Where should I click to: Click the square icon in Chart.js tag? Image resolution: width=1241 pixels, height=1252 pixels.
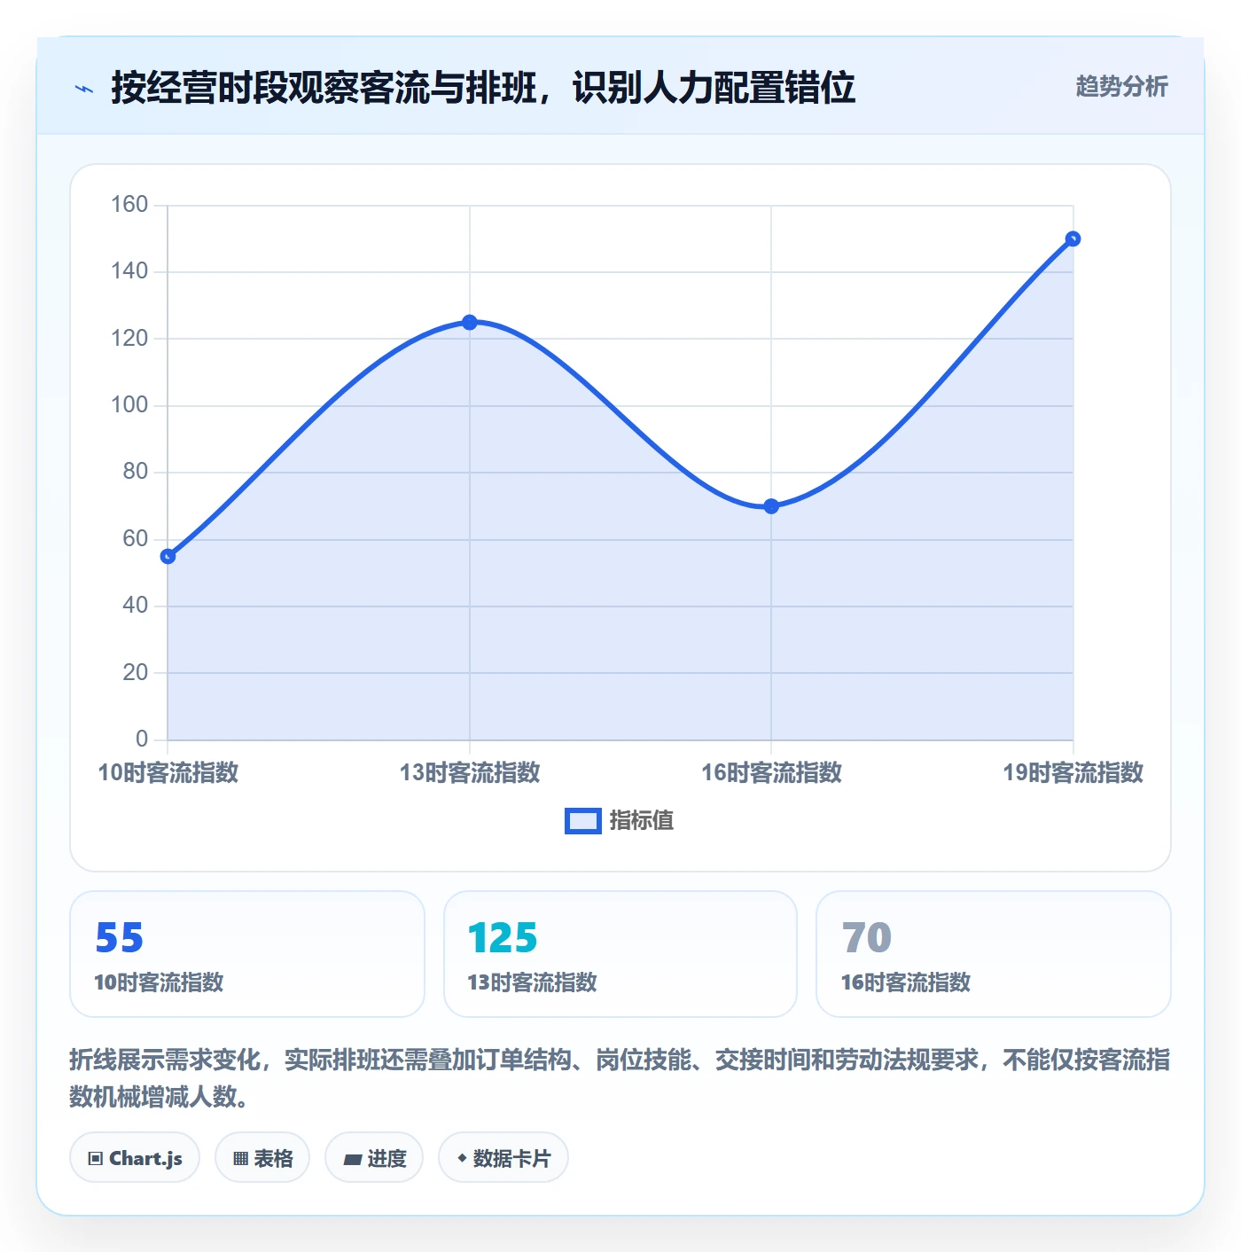96,1159
